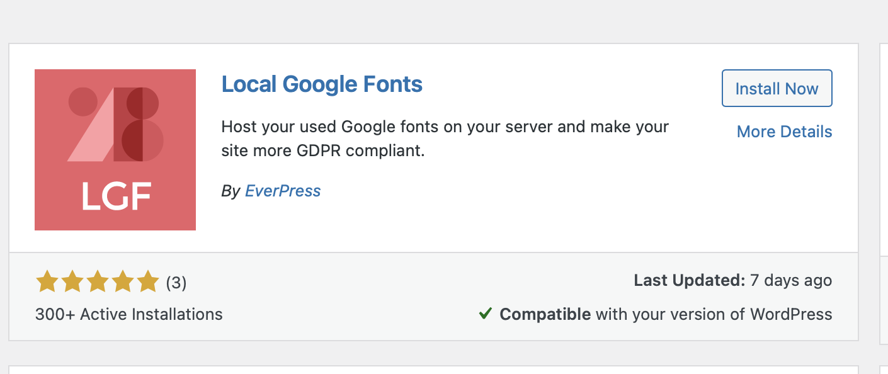
Task: Click the LGF plugin icon thumbnail
Action: coord(115,149)
